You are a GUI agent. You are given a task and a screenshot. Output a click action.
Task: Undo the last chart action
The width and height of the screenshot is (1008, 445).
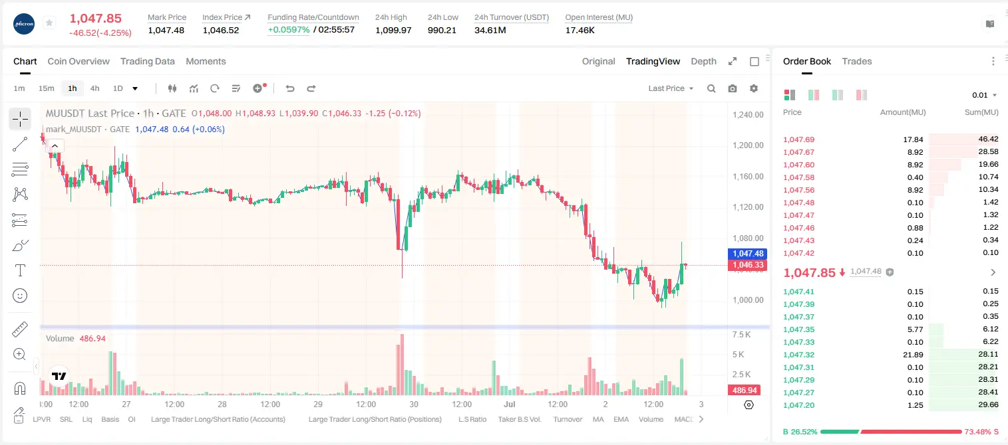[x=289, y=88]
